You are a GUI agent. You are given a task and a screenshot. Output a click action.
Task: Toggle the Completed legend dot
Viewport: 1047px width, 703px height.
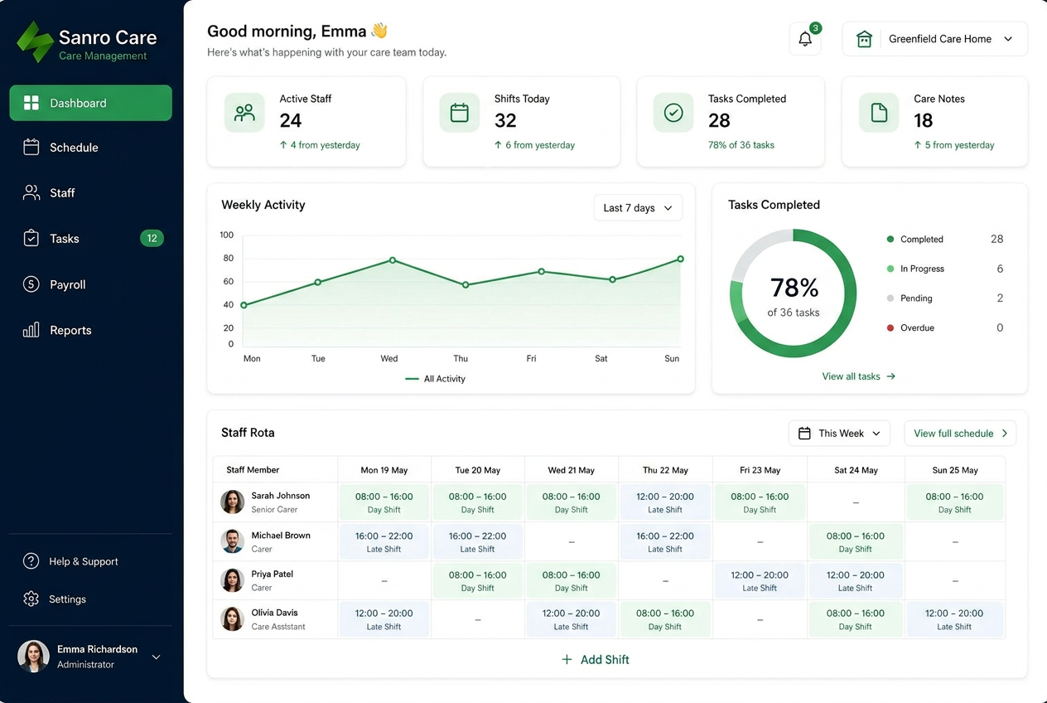click(x=890, y=240)
